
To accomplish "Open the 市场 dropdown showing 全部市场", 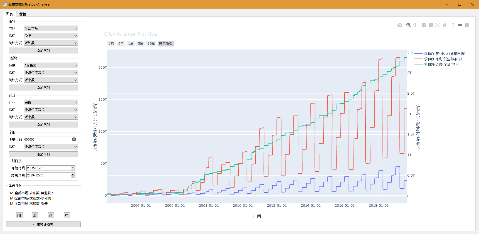I will (51, 28).
